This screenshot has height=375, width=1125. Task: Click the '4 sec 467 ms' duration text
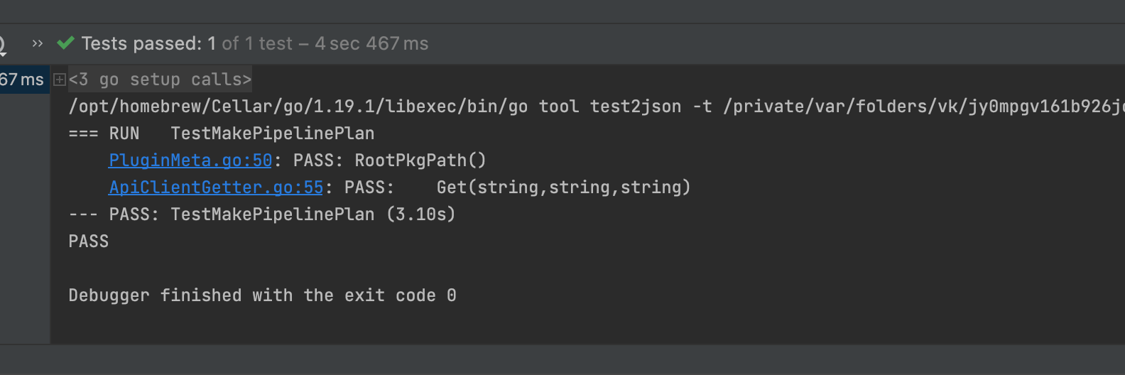[371, 44]
